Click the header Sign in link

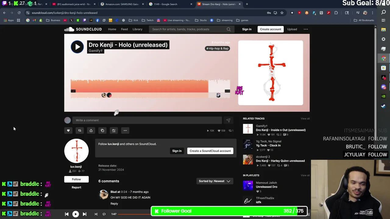pos(247,29)
